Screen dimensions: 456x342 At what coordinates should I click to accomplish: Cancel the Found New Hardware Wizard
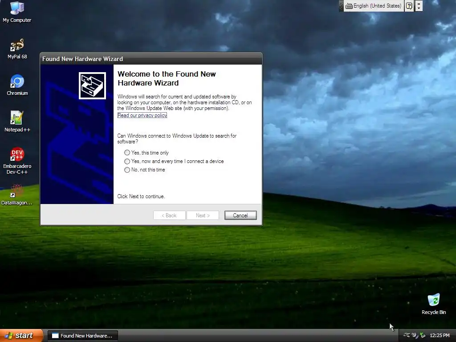(240, 216)
